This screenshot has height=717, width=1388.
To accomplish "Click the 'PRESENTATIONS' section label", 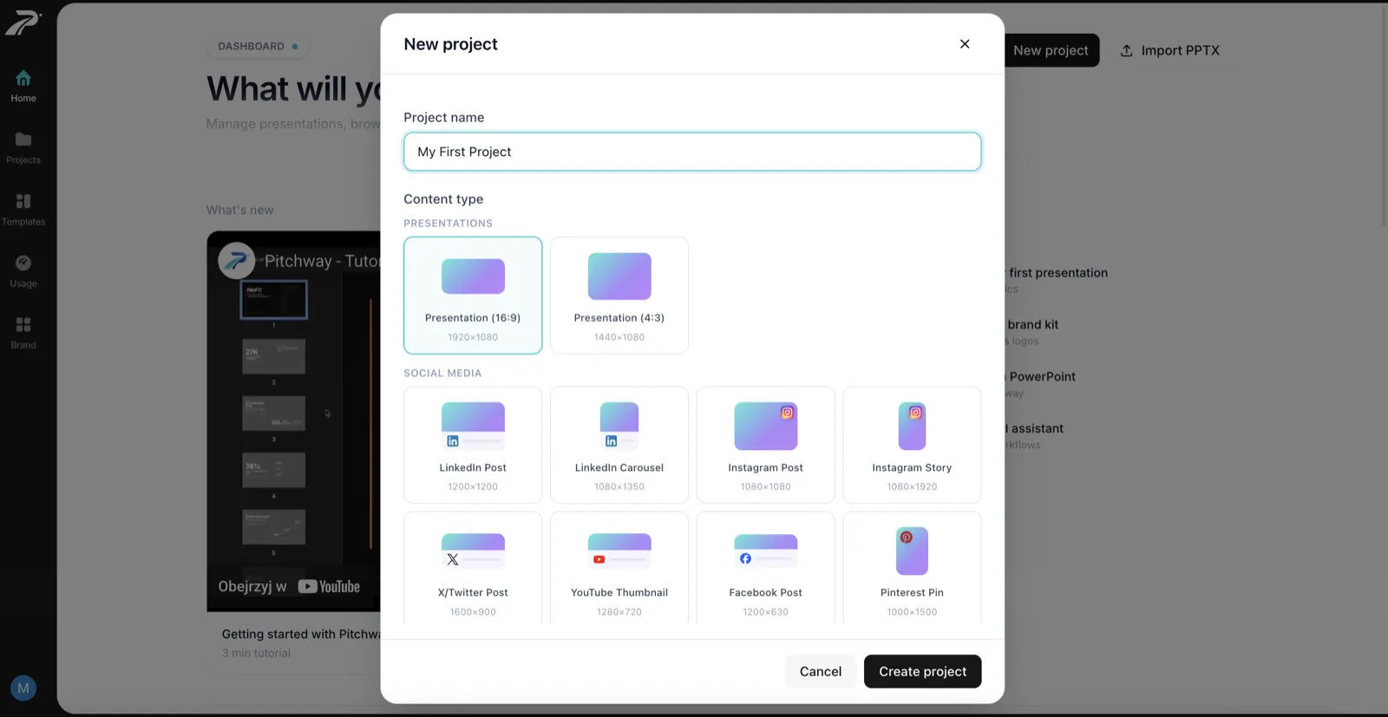I will point(448,224).
